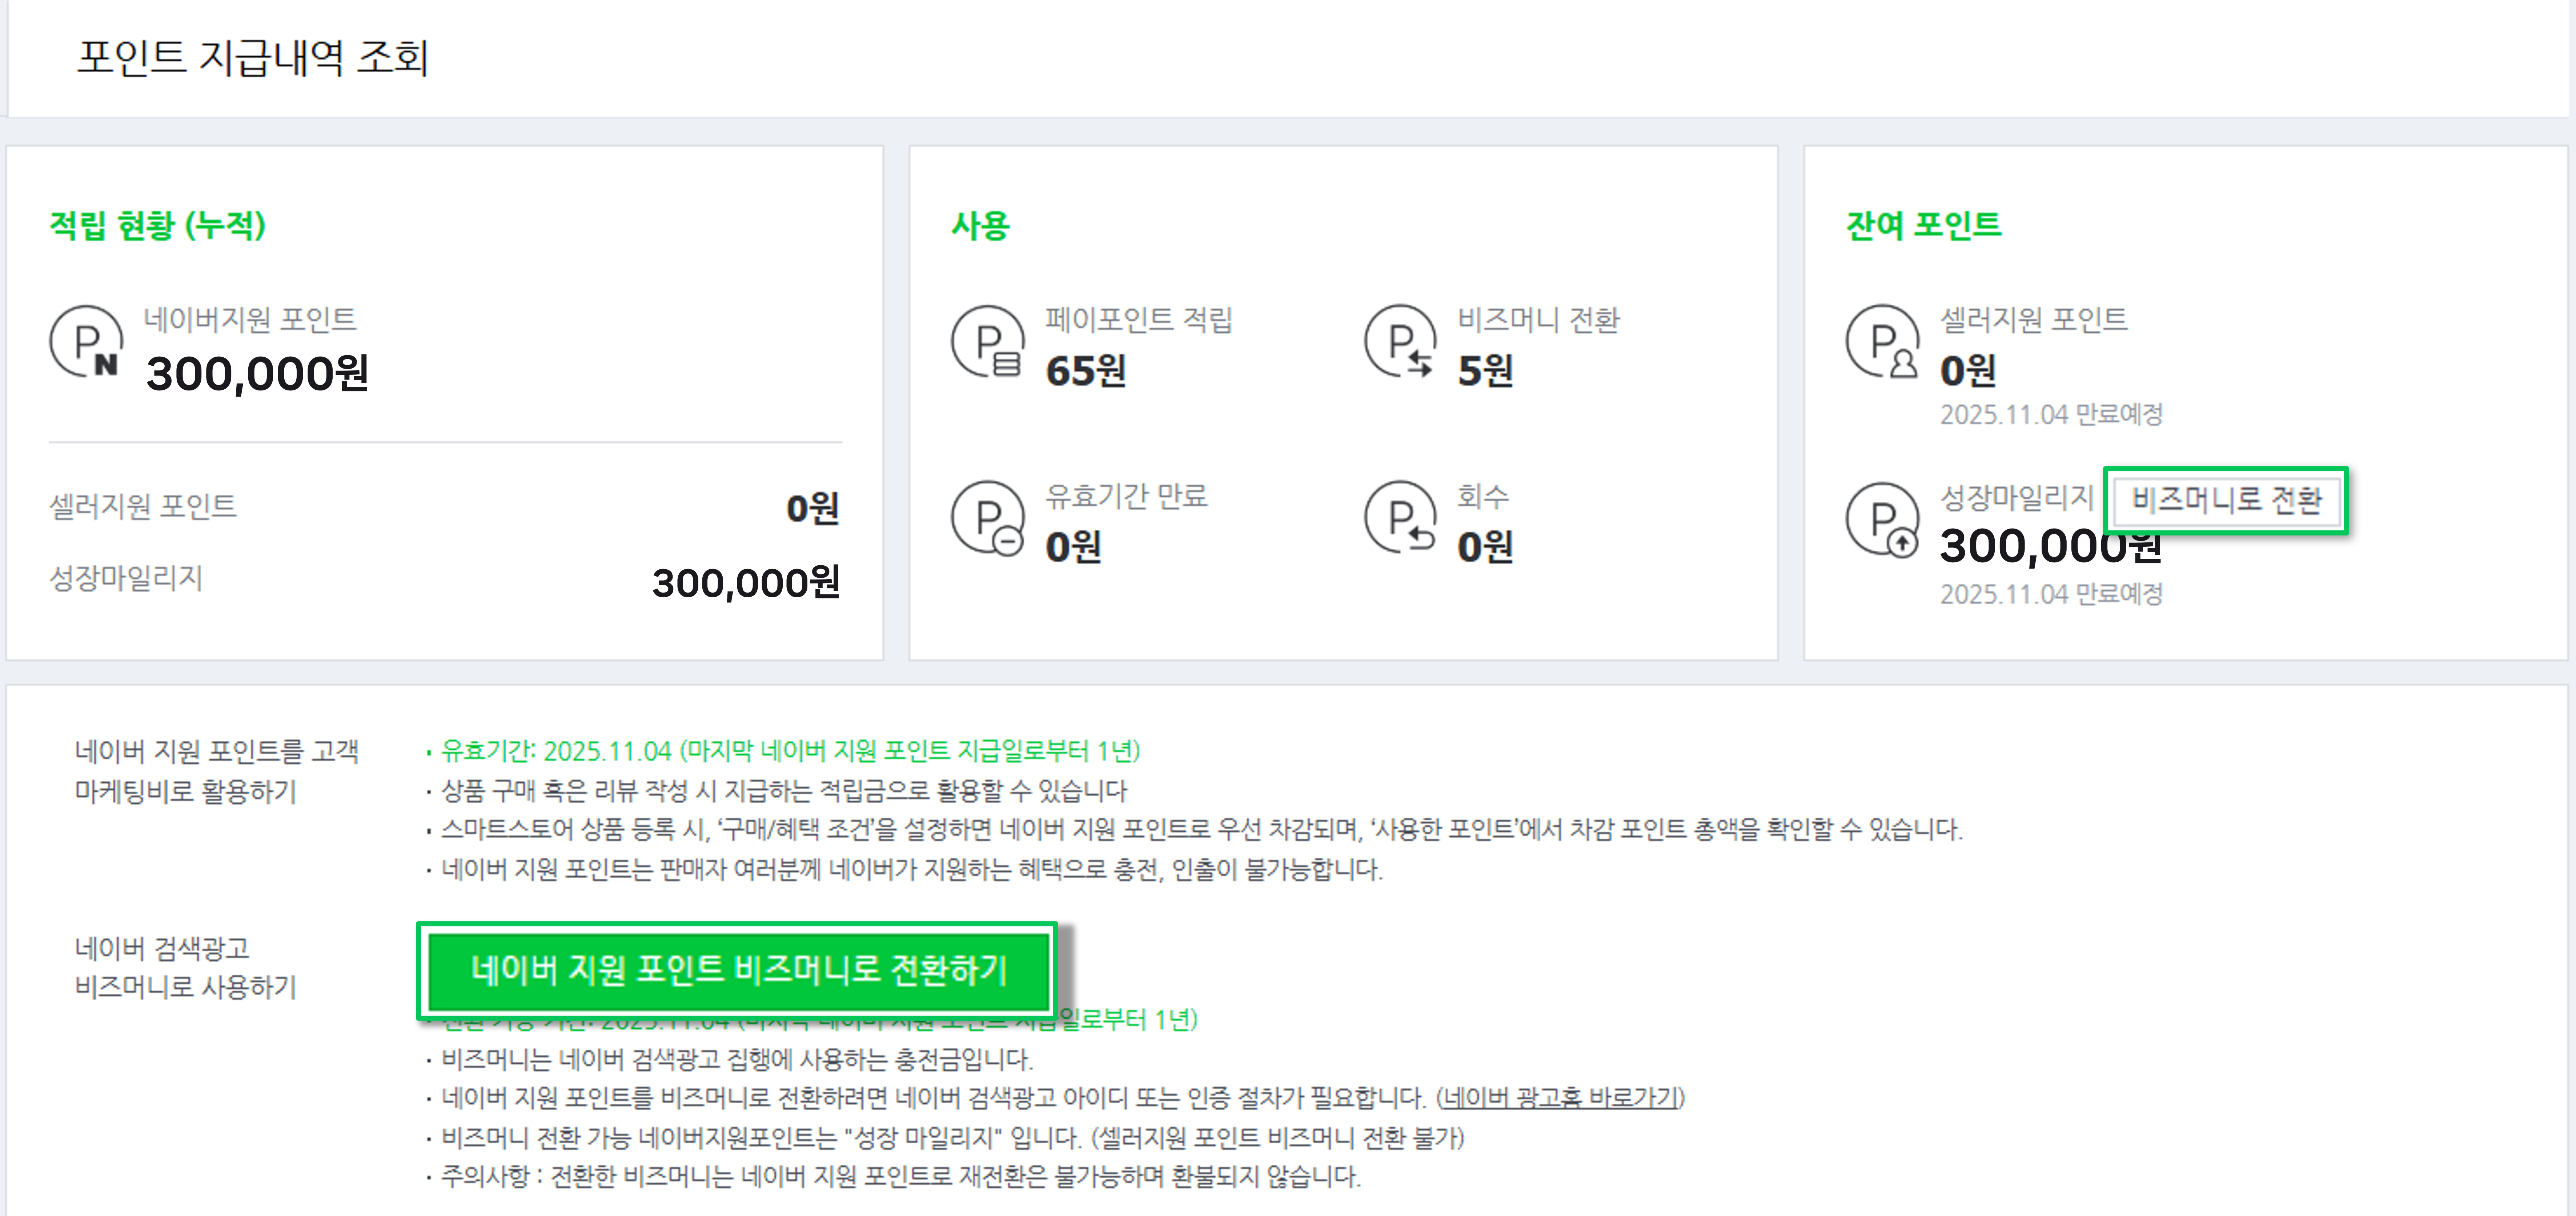Screen dimensions: 2576x1216
Task: Click the 사용 section heading
Action: point(980,225)
